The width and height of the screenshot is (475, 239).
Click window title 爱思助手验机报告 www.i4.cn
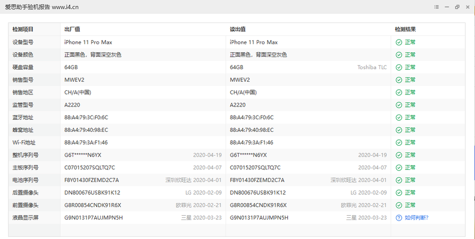[x=42, y=7]
